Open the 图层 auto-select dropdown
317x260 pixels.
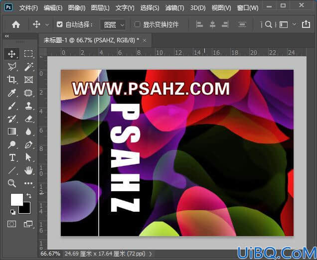(x=113, y=25)
